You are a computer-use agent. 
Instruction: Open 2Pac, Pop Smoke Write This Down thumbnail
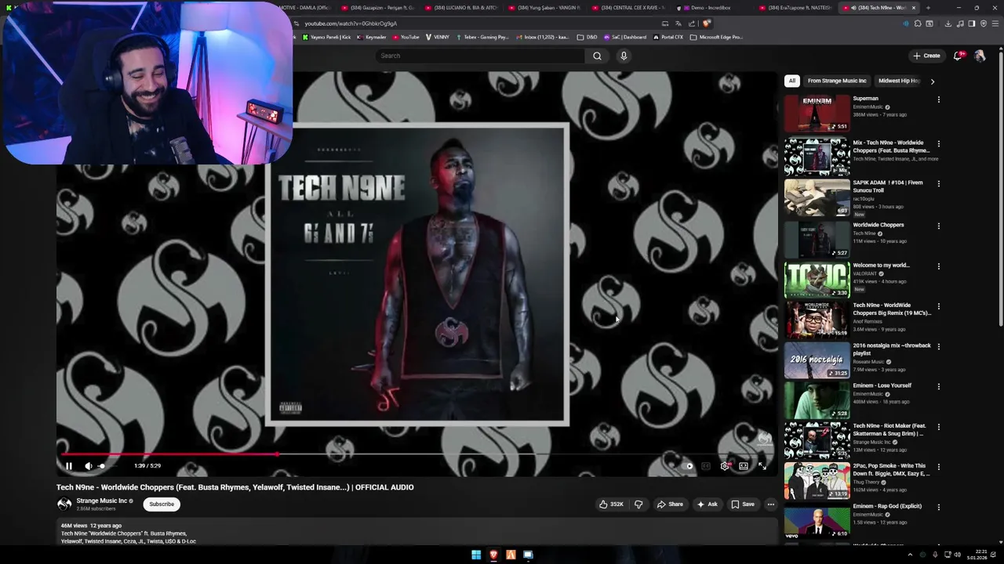coord(817,480)
